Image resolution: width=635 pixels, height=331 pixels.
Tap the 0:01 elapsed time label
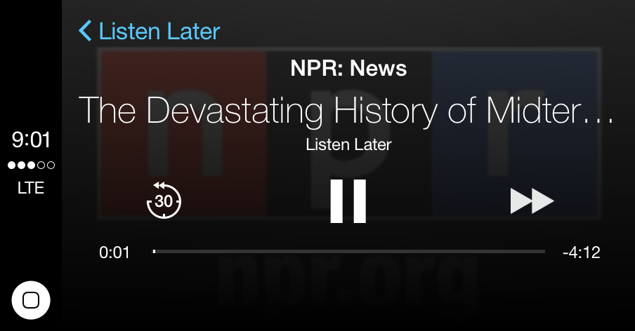point(114,252)
